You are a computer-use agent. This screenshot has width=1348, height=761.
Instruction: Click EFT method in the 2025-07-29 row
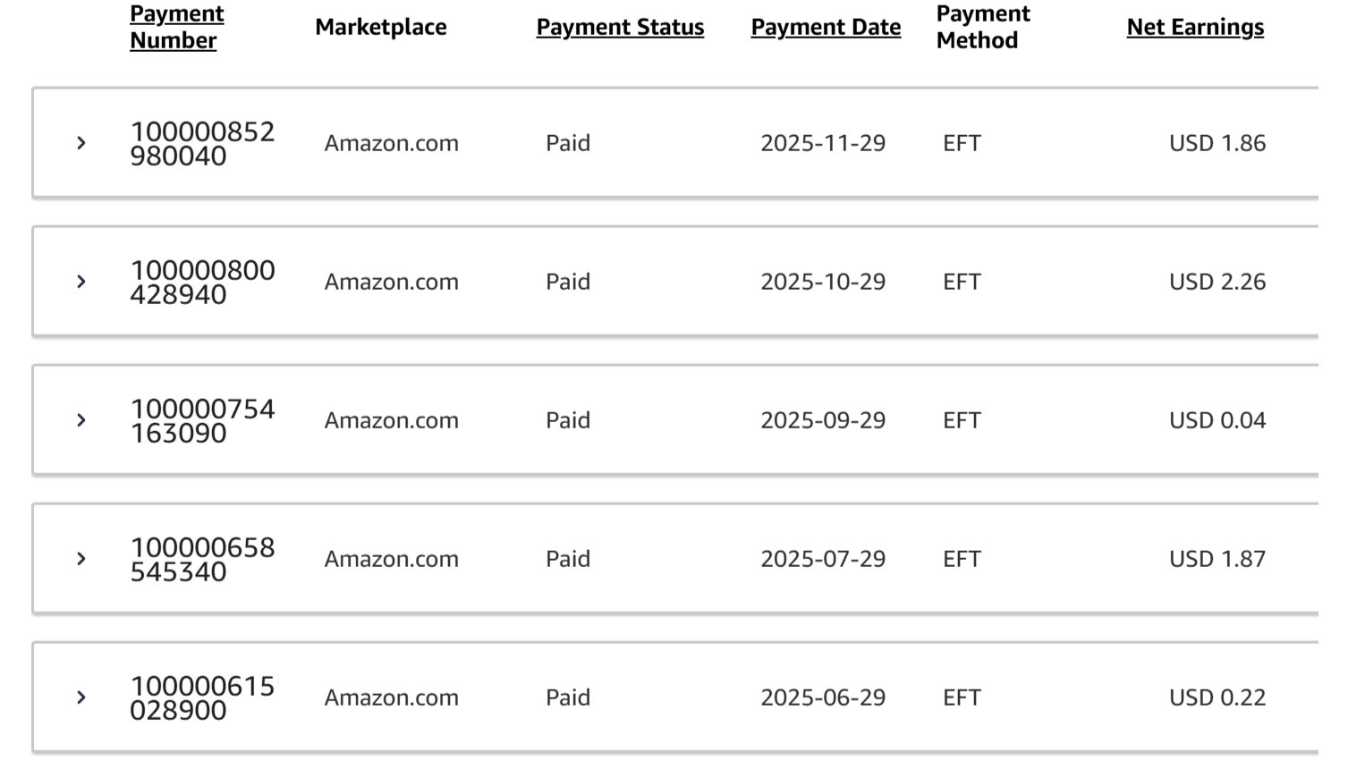[x=962, y=559]
